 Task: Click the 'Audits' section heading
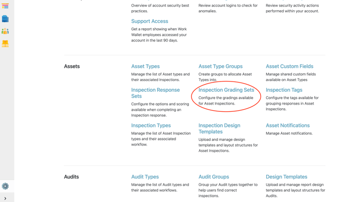[71, 177]
